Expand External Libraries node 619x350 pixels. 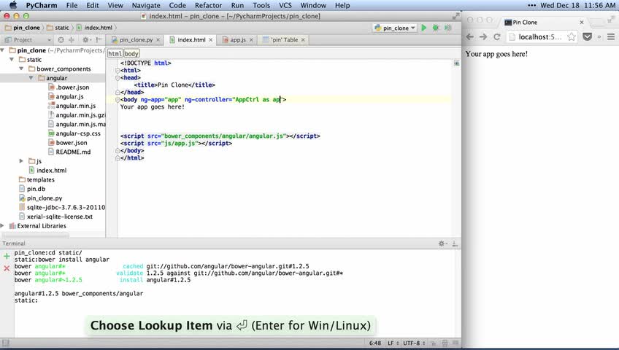point(3,225)
